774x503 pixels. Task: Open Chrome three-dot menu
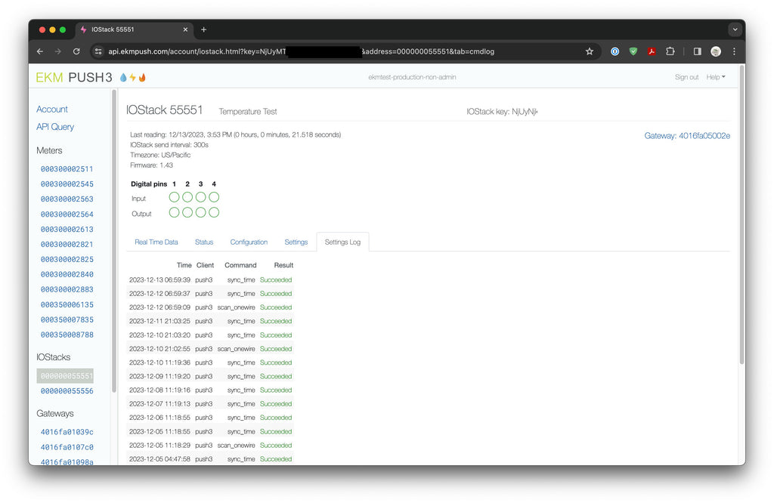[734, 51]
